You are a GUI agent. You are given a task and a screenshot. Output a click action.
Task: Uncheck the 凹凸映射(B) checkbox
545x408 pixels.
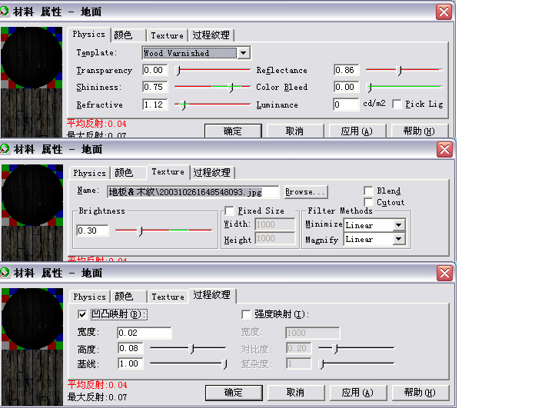coord(82,314)
